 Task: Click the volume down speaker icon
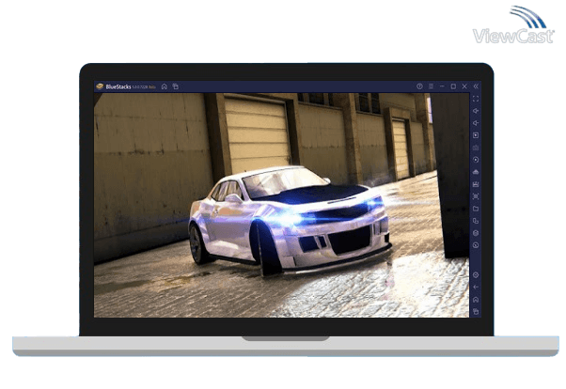point(476,123)
